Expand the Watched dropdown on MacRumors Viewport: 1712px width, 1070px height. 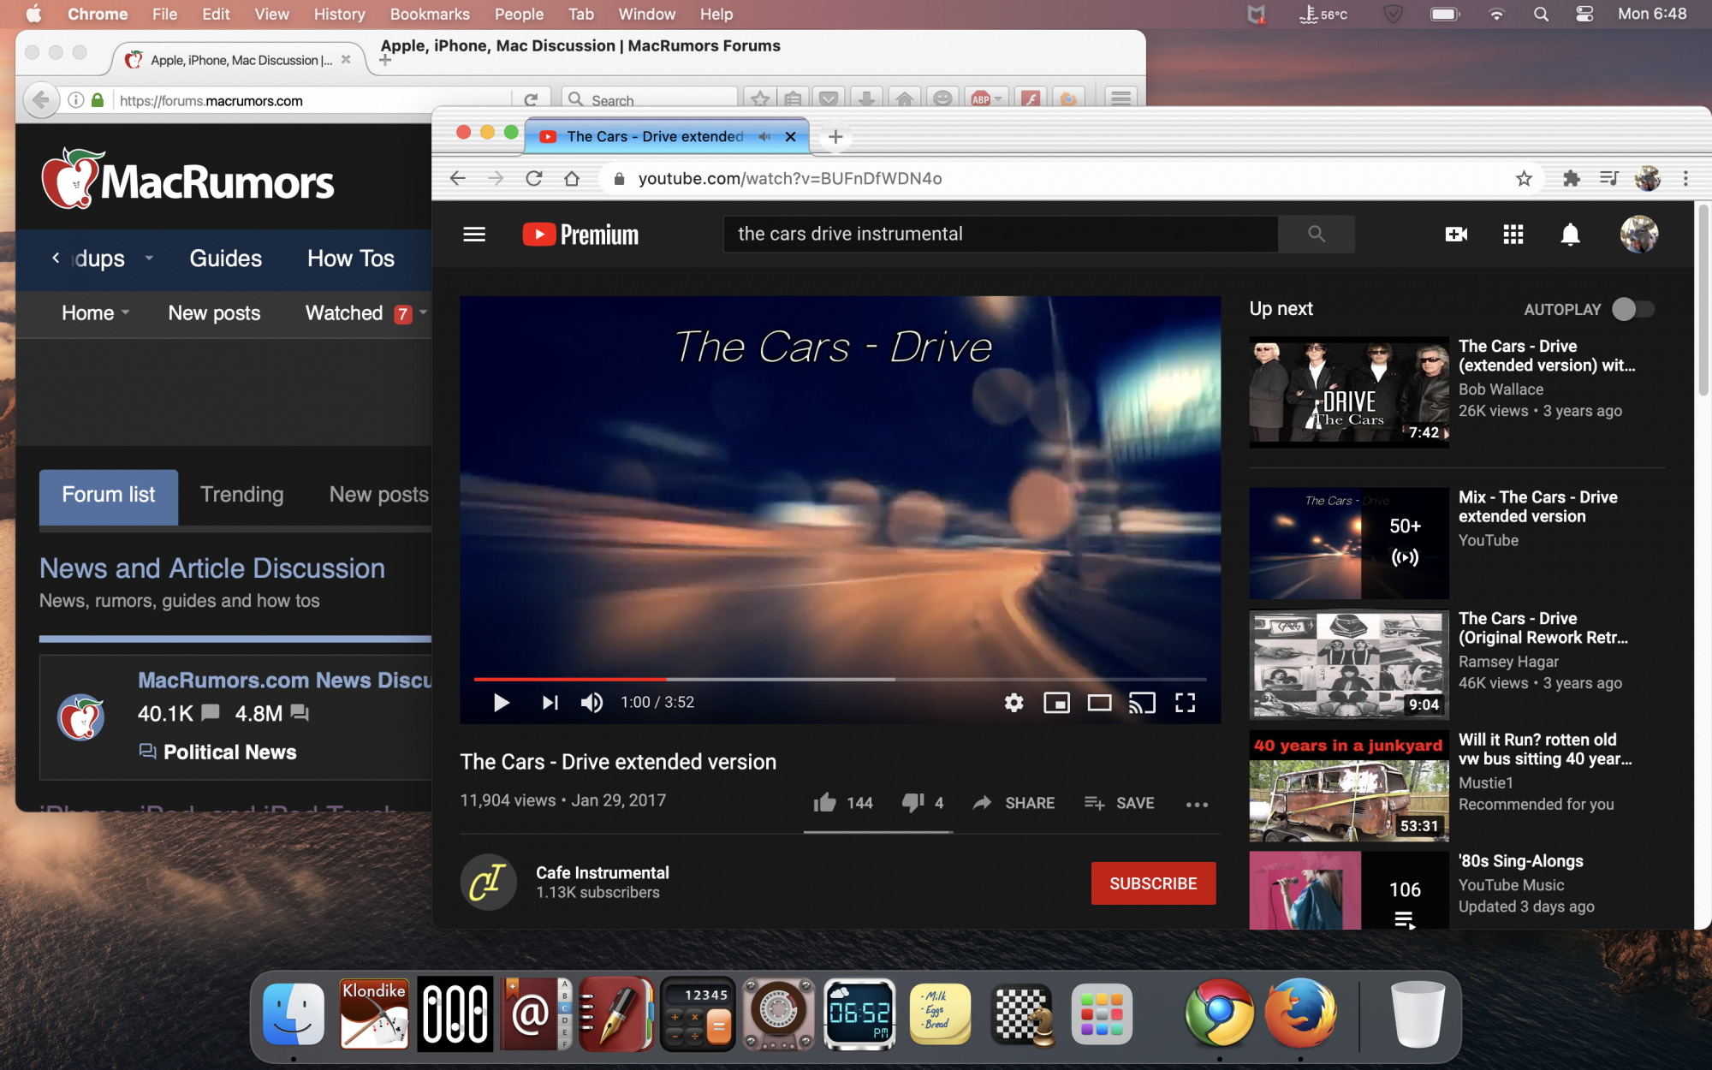point(423,312)
